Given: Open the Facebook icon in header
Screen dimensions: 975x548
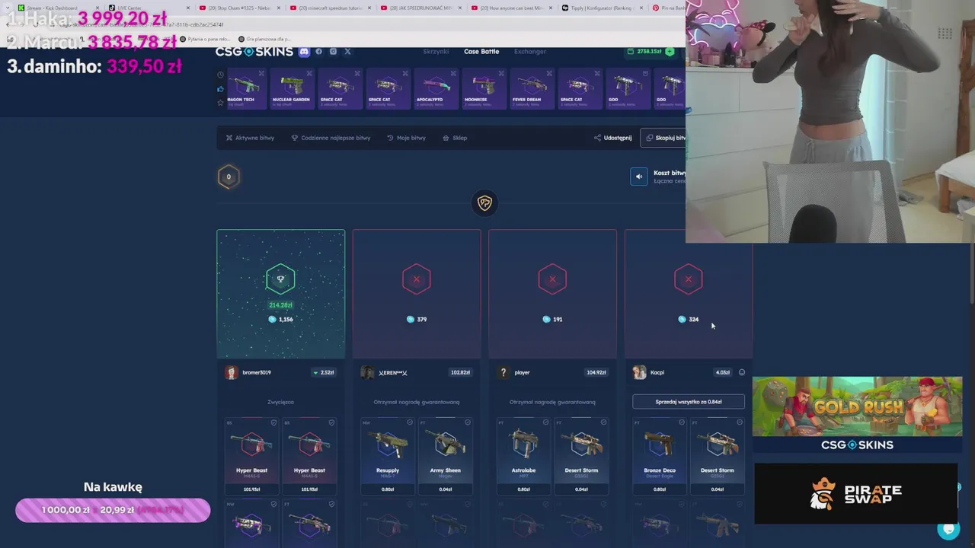Looking at the screenshot, I should point(319,52).
